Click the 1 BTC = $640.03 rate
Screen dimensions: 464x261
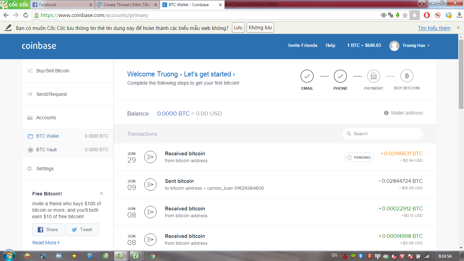(x=364, y=45)
